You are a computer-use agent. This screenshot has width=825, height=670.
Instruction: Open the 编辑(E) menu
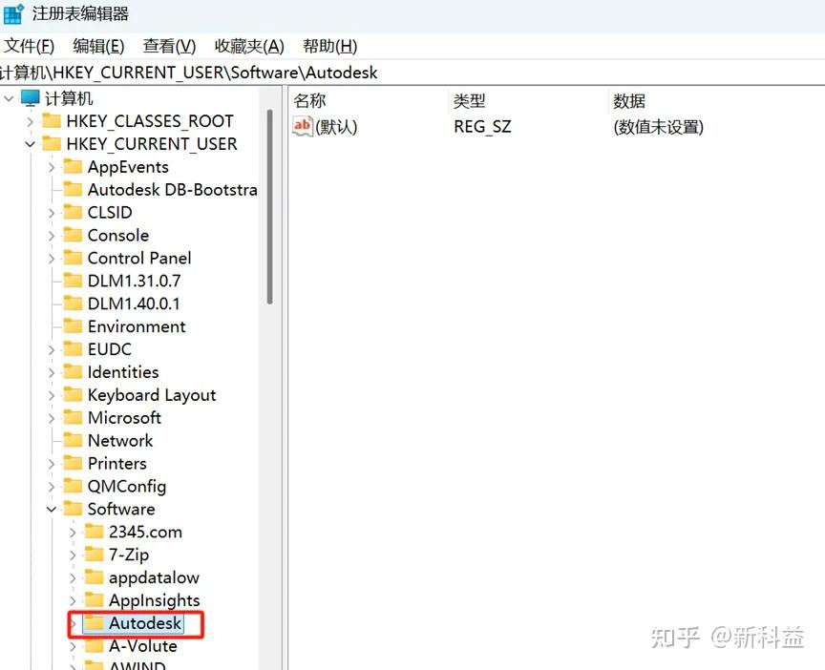click(x=98, y=46)
